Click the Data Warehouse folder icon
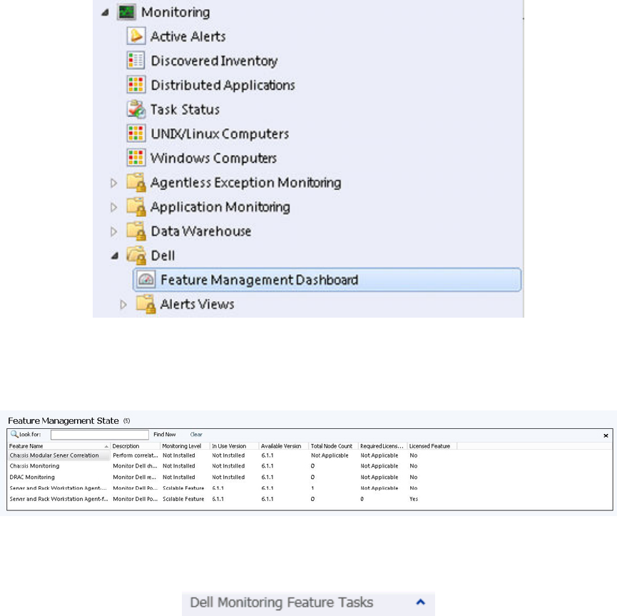Viewport: 617px width, 616px height. click(136, 231)
